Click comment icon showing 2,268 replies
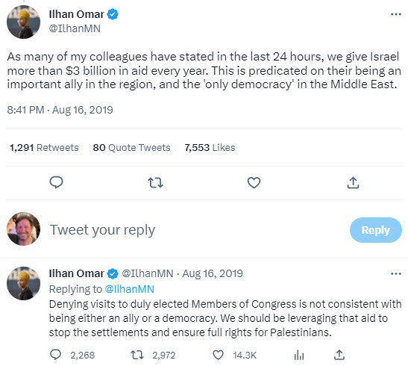Viewport: 408px width, 366px height. point(55,355)
